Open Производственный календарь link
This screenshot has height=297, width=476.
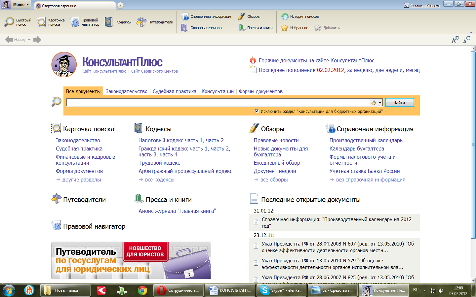(x=366, y=140)
